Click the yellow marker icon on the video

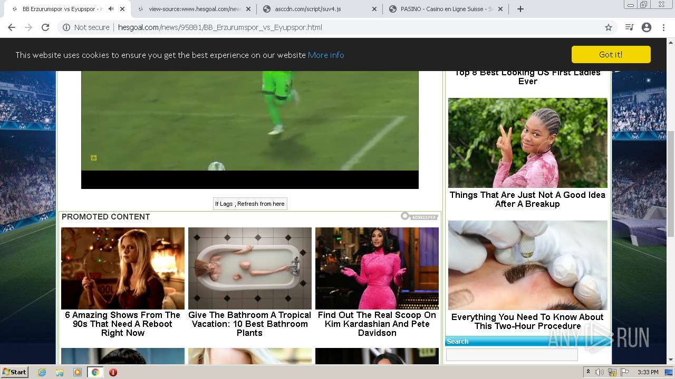(93, 158)
